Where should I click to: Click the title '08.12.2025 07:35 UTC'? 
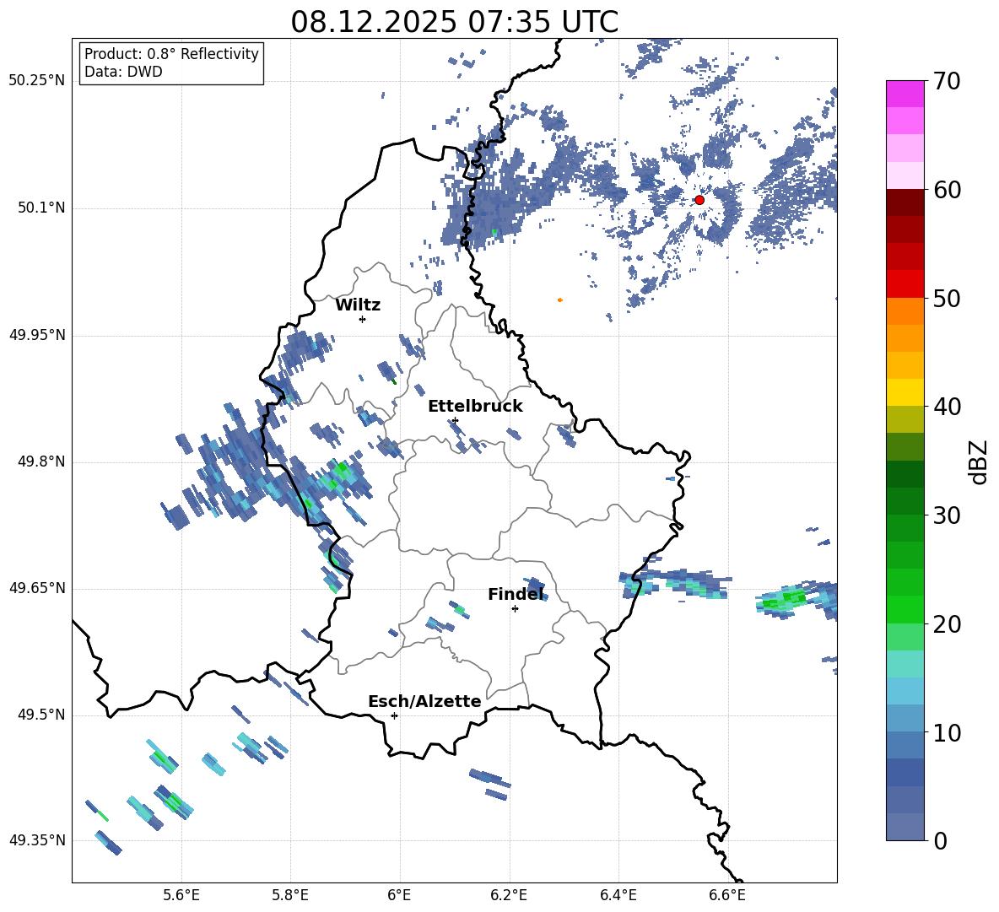click(x=454, y=22)
